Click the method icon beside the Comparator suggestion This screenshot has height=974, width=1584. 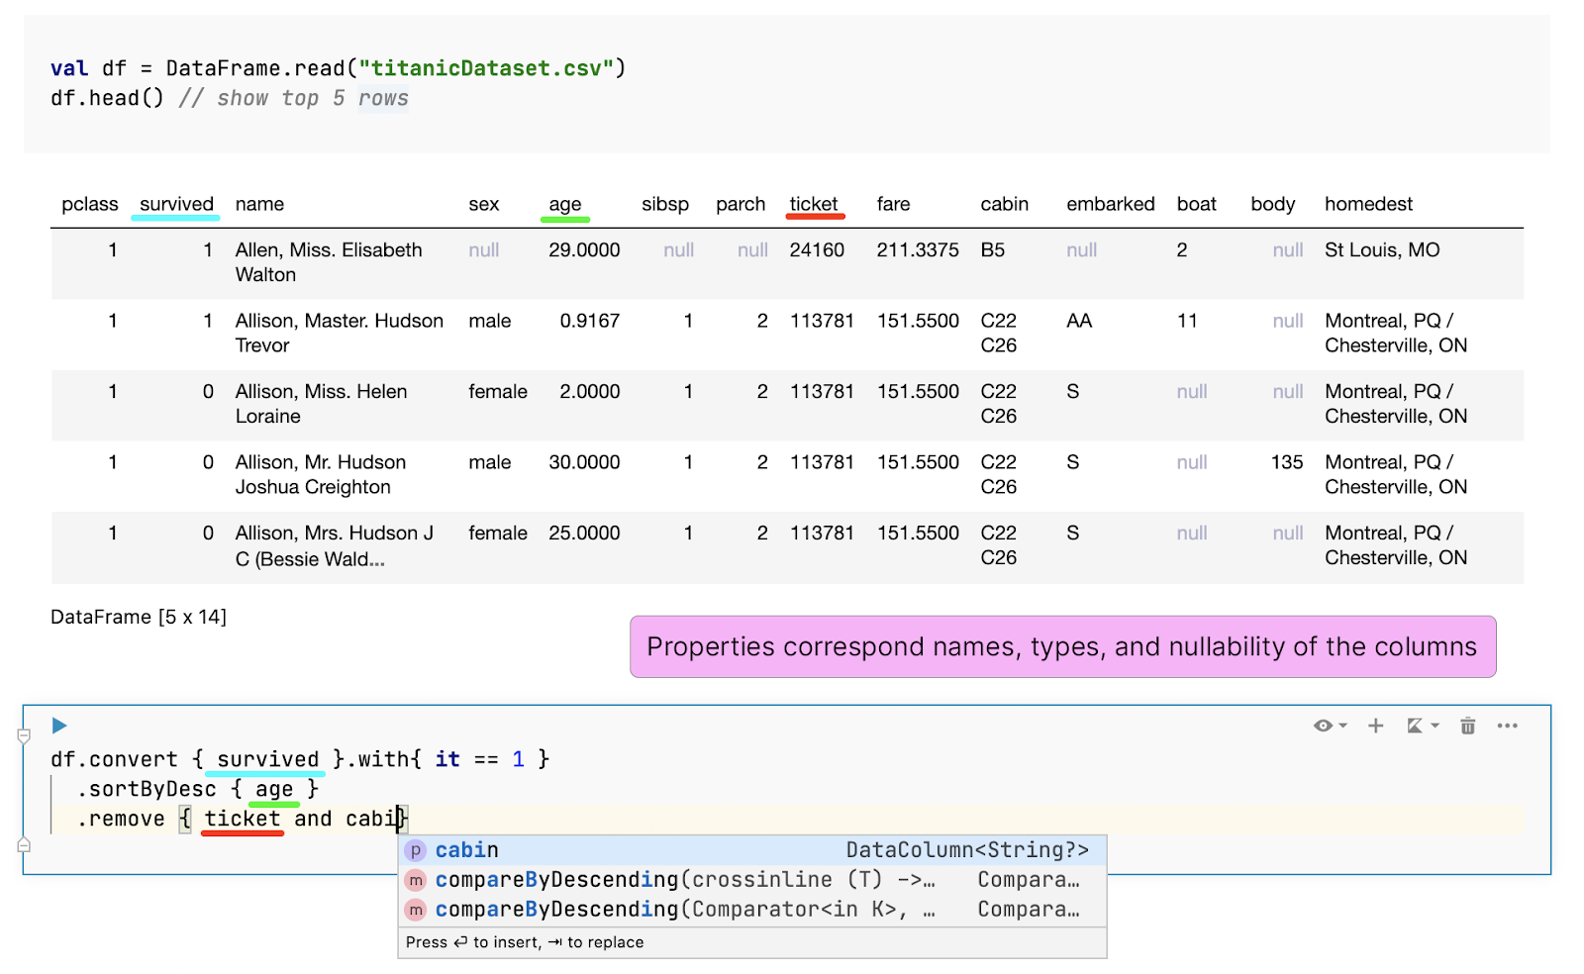[x=416, y=910]
